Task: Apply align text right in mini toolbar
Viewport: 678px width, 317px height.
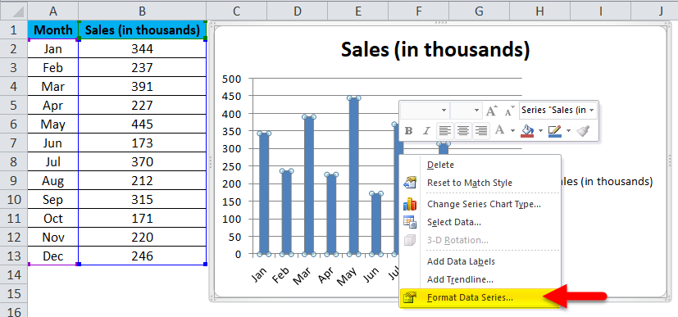Action: pyautogui.click(x=480, y=130)
